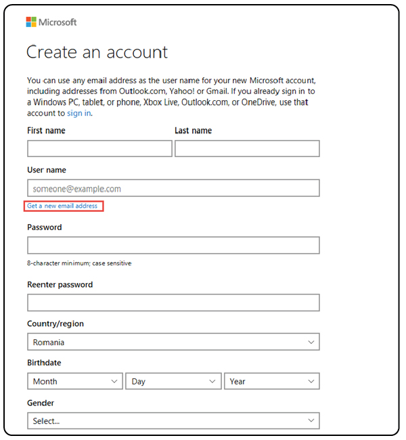Follow the sign in link
Screen dimensions: 406x440
tap(79, 113)
